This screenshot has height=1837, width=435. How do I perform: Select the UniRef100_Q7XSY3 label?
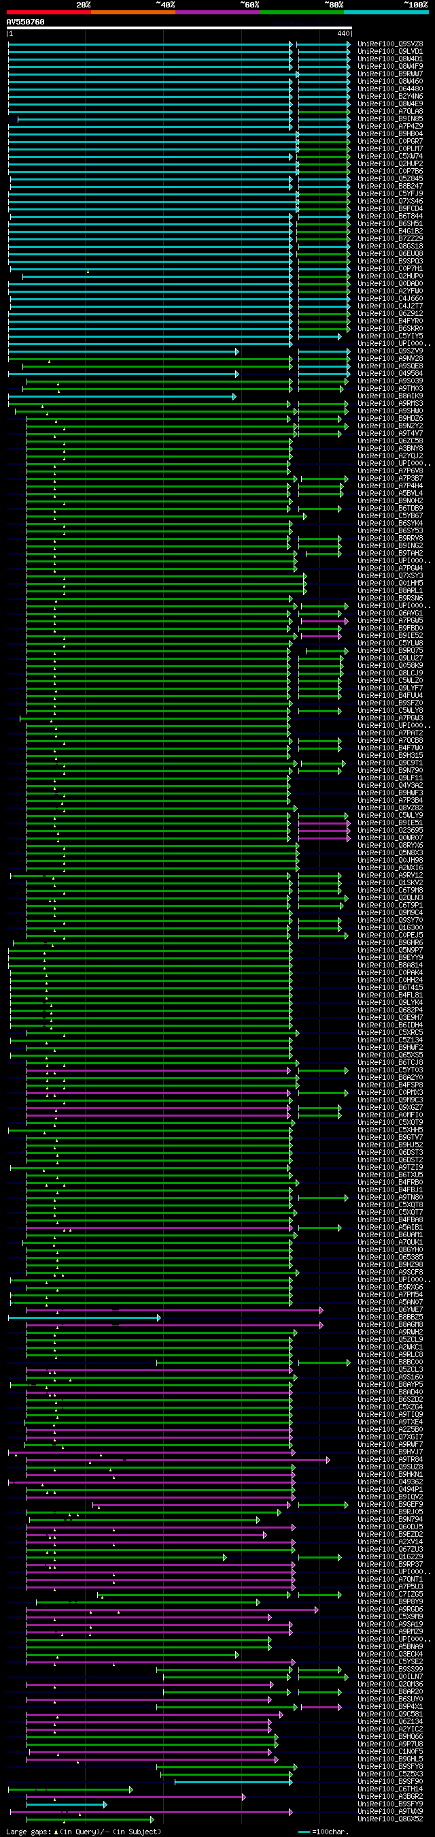pyautogui.click(x=390, y=575)
